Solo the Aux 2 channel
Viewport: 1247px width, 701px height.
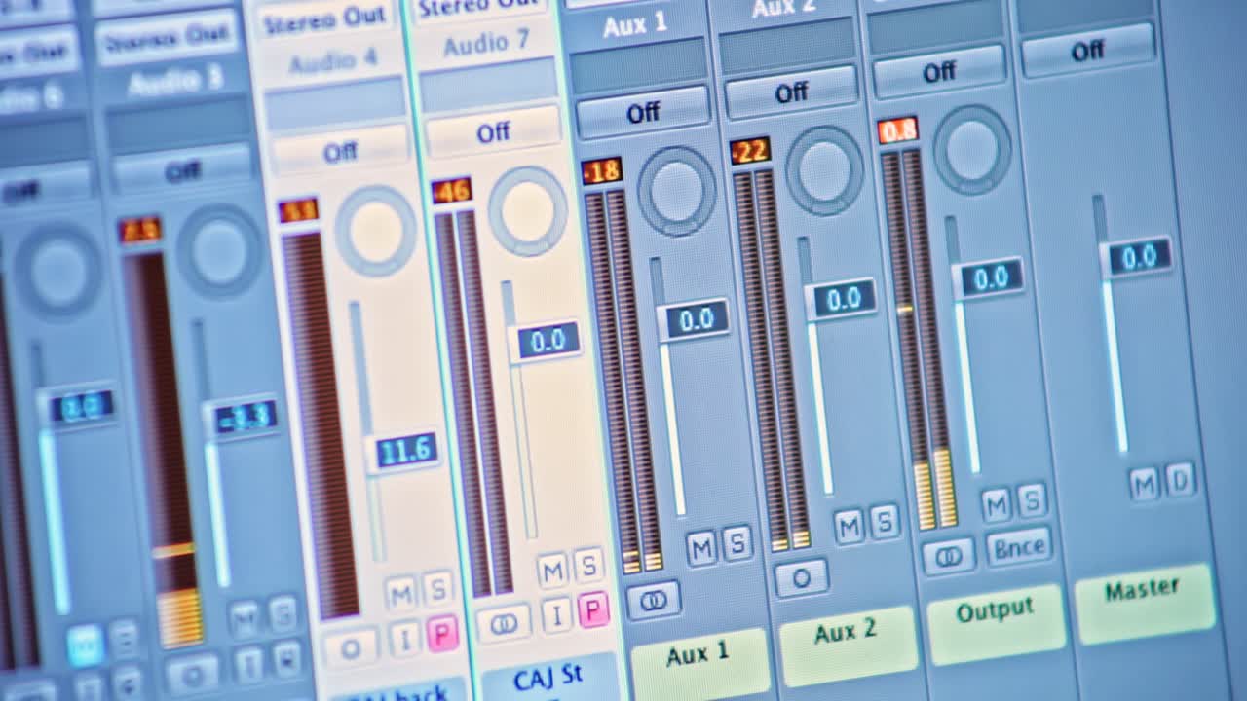pyautogui.click(x=884, y=522)
